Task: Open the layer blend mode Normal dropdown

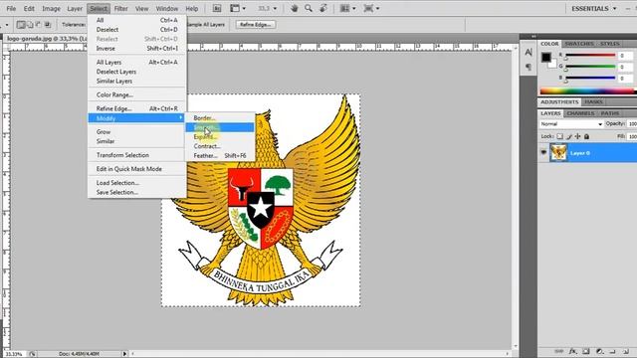Action: point(570,123)
